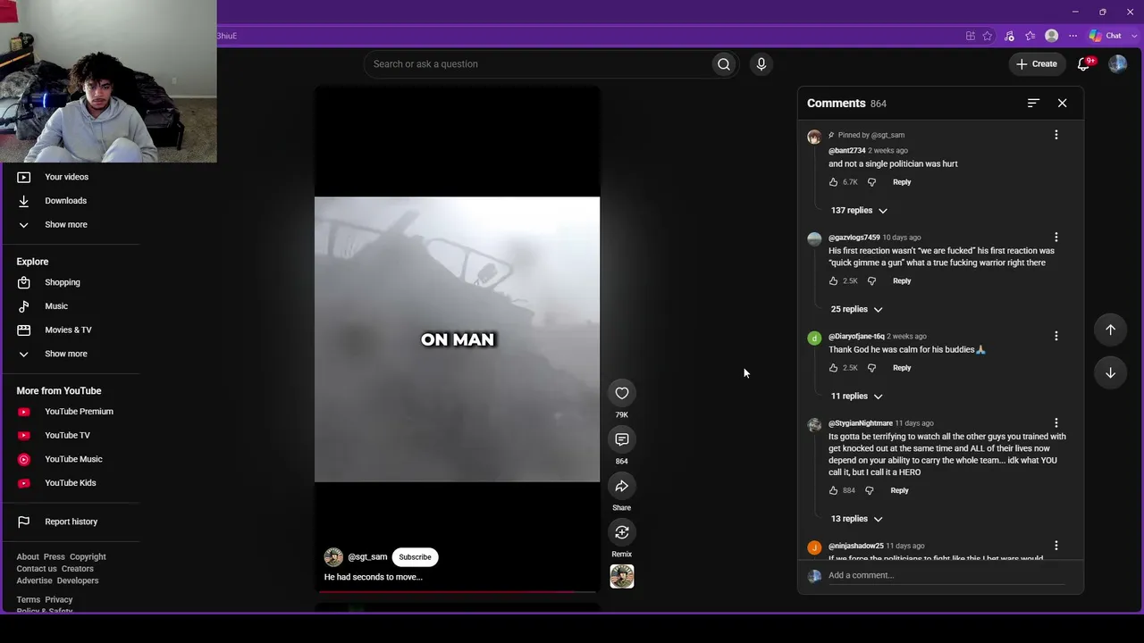The height and width of the screenshot is (643, 1144).
Task: Open options menu for @bant2734 comment
Action: tap(1056, 135)
